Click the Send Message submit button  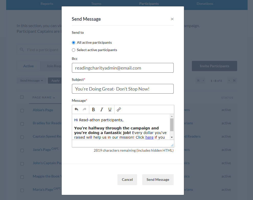[158, 180]
